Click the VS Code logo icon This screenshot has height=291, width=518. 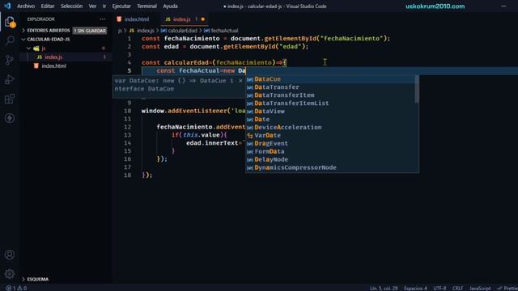[7, 6]
